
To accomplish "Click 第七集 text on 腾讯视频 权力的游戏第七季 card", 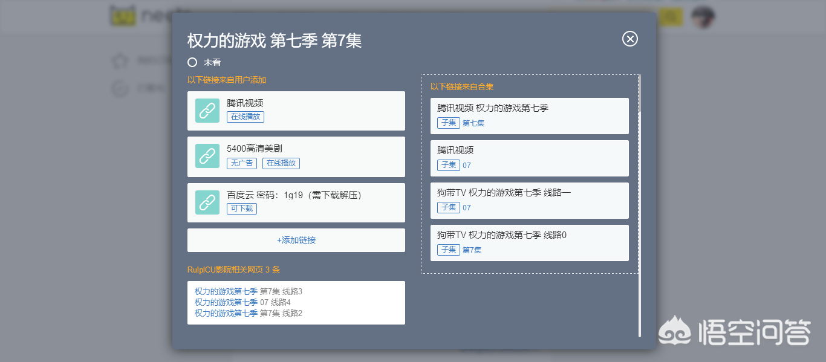I will click(x=473, y=123).
